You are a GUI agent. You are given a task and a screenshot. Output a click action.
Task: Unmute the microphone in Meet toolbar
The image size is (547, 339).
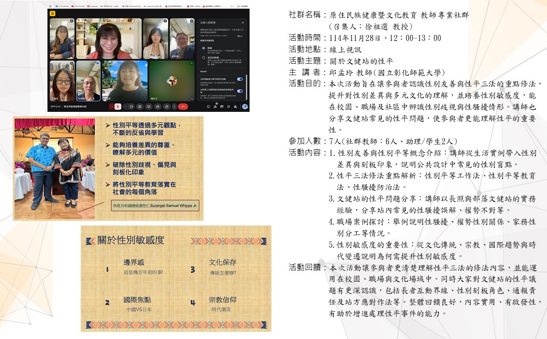[x=118, y=107]
